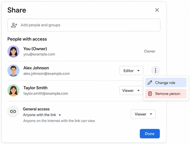Click the General access label

[x=36, y=109]
